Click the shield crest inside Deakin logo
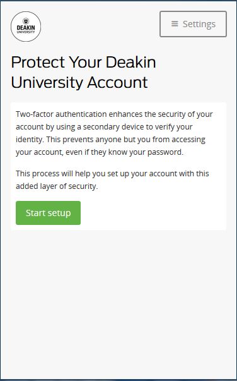The height and width of the screenshot is (381, 237). [26, 21]
